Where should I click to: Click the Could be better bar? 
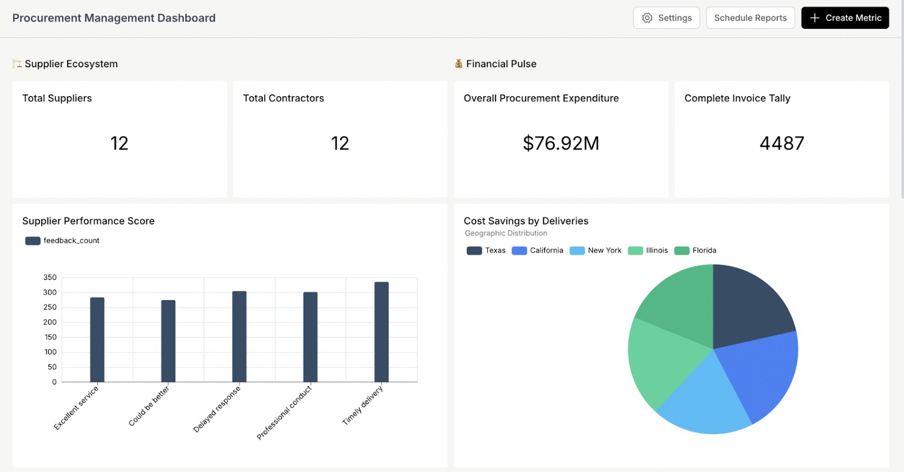[168, 341]
